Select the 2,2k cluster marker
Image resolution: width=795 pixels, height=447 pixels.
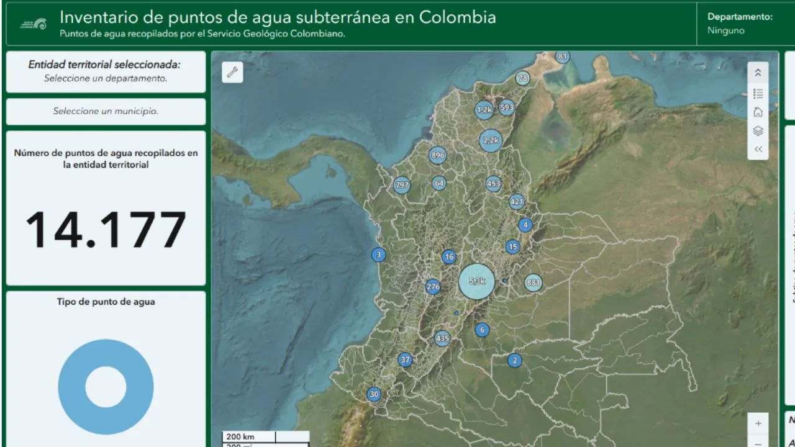point(491,140)
